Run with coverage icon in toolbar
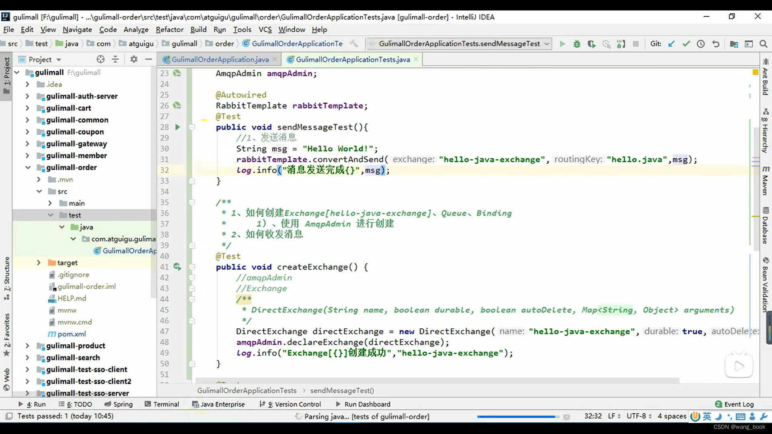This screenshot has height=434, width=772. pos(591,44)
